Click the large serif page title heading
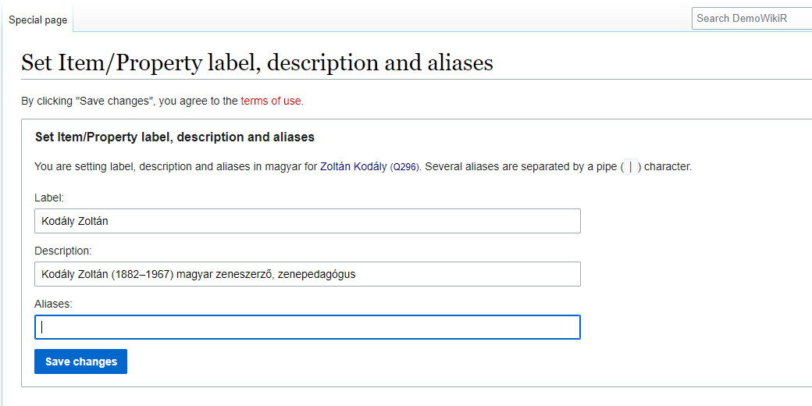 pyautogui.click(x=257, y=62)
